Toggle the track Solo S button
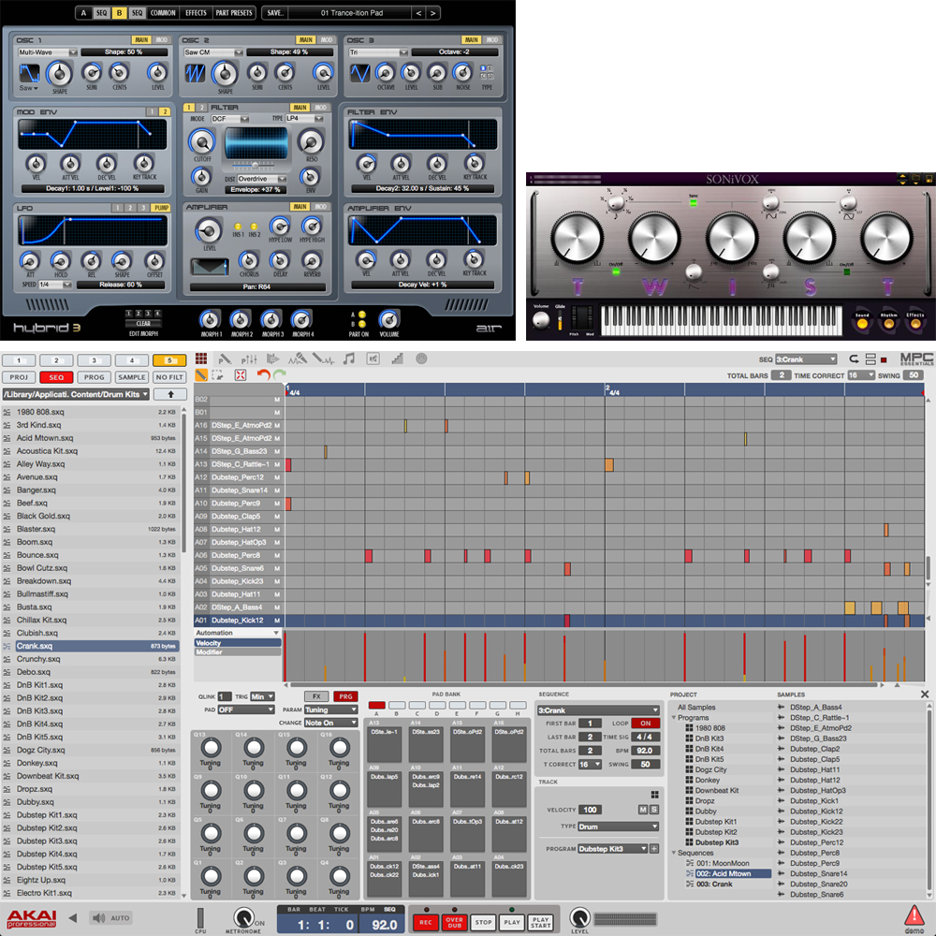 pyautogui.click(x=654, y=810)
